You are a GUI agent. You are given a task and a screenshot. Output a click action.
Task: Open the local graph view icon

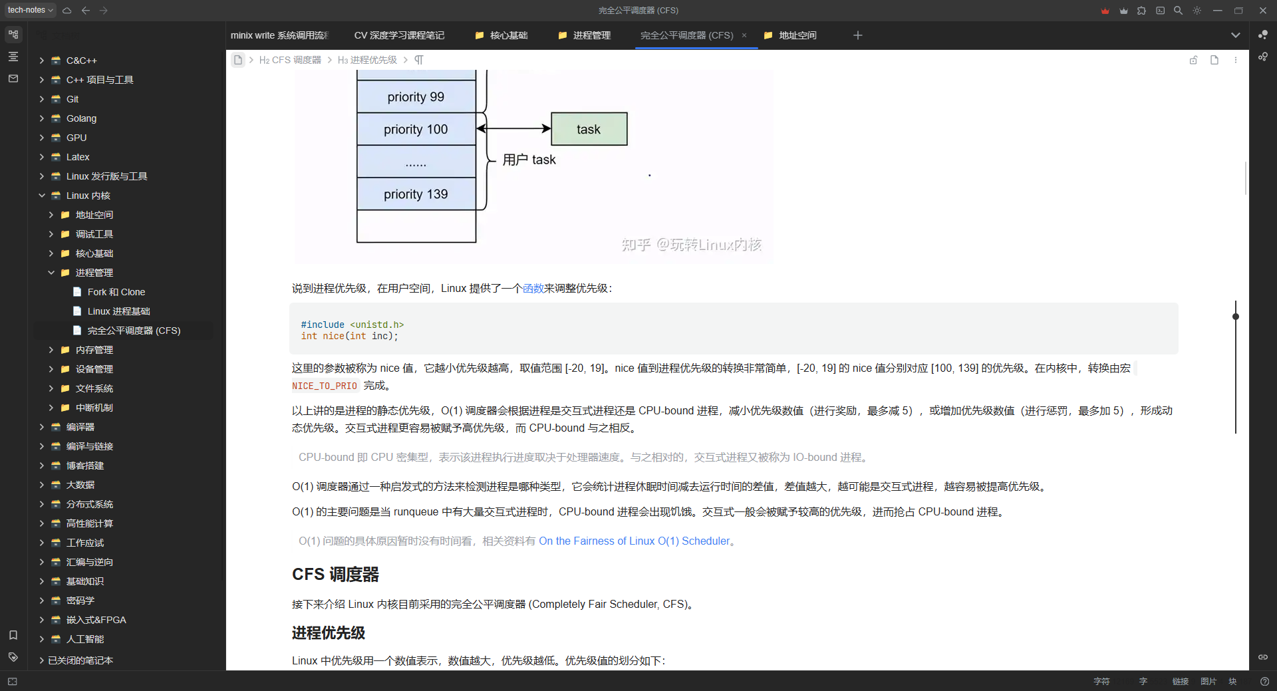click(x=1263, y=57)
